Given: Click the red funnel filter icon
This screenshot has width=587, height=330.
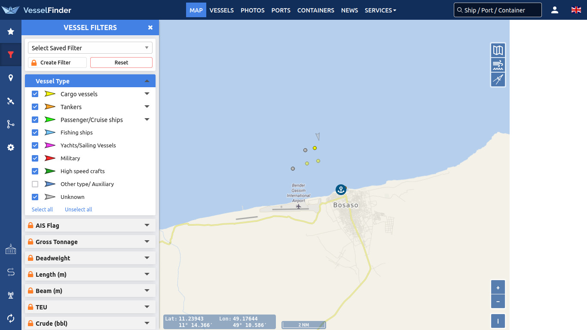Looking at the screenshot, I should click(11, 55).
